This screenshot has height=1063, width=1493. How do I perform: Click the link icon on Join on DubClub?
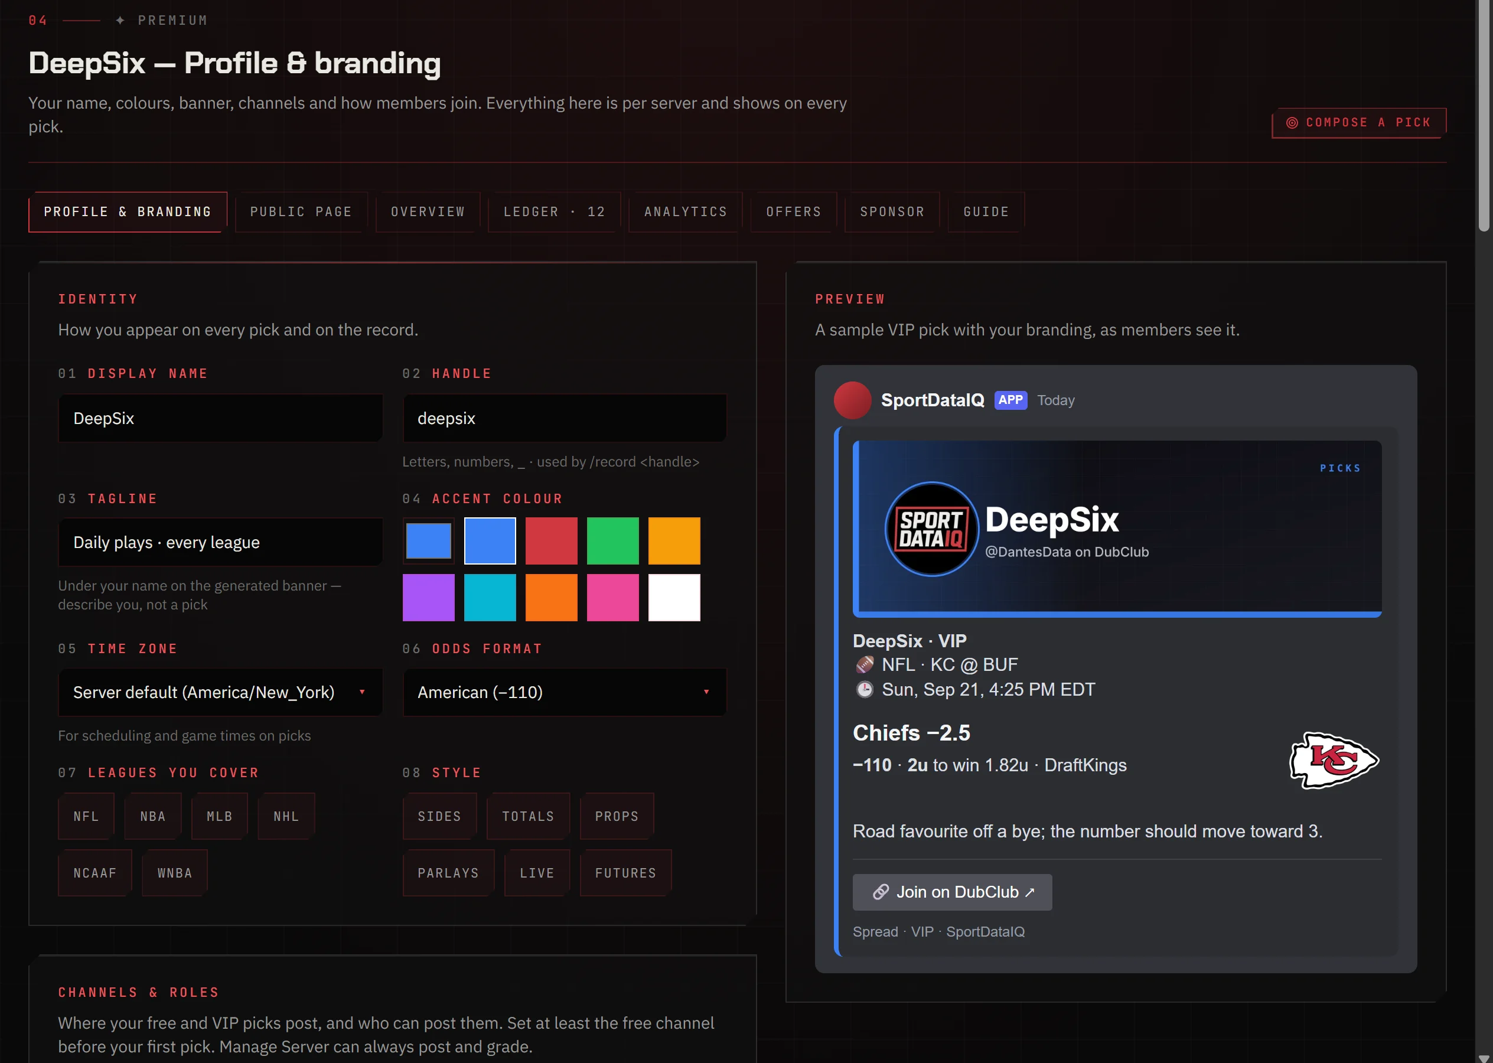pos(881,892)
